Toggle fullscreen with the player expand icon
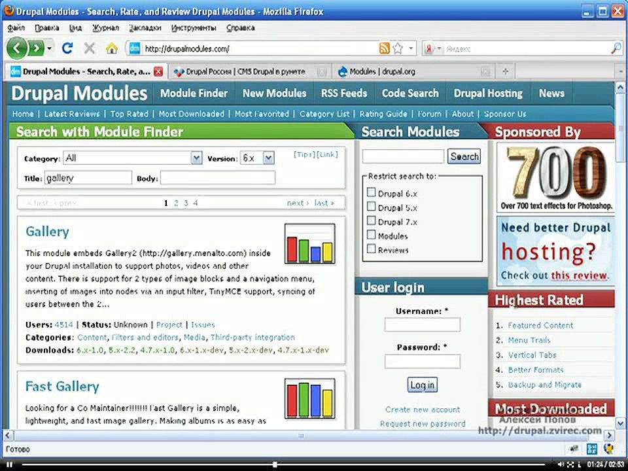The image size is (628, 471). 570,464
